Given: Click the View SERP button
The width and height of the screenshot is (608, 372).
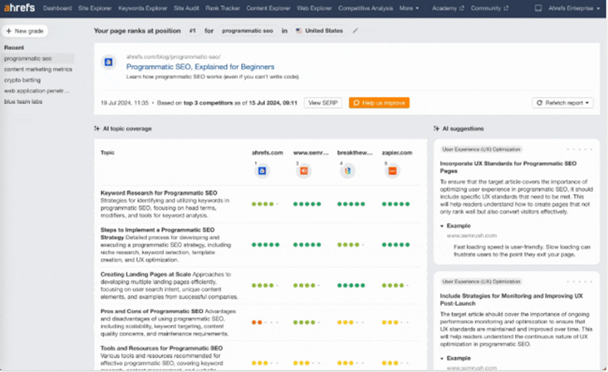Looking at the screenshot, I should 323,103.
